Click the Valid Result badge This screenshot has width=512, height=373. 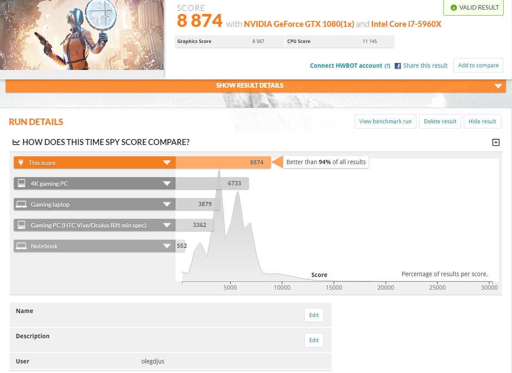coord(473,7)
